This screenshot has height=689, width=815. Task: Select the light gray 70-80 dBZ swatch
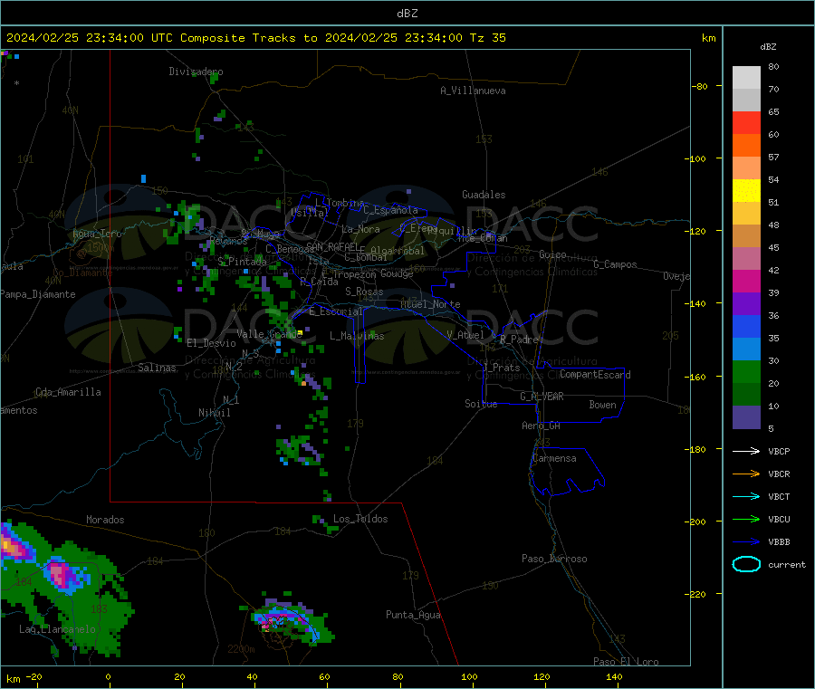746,78
